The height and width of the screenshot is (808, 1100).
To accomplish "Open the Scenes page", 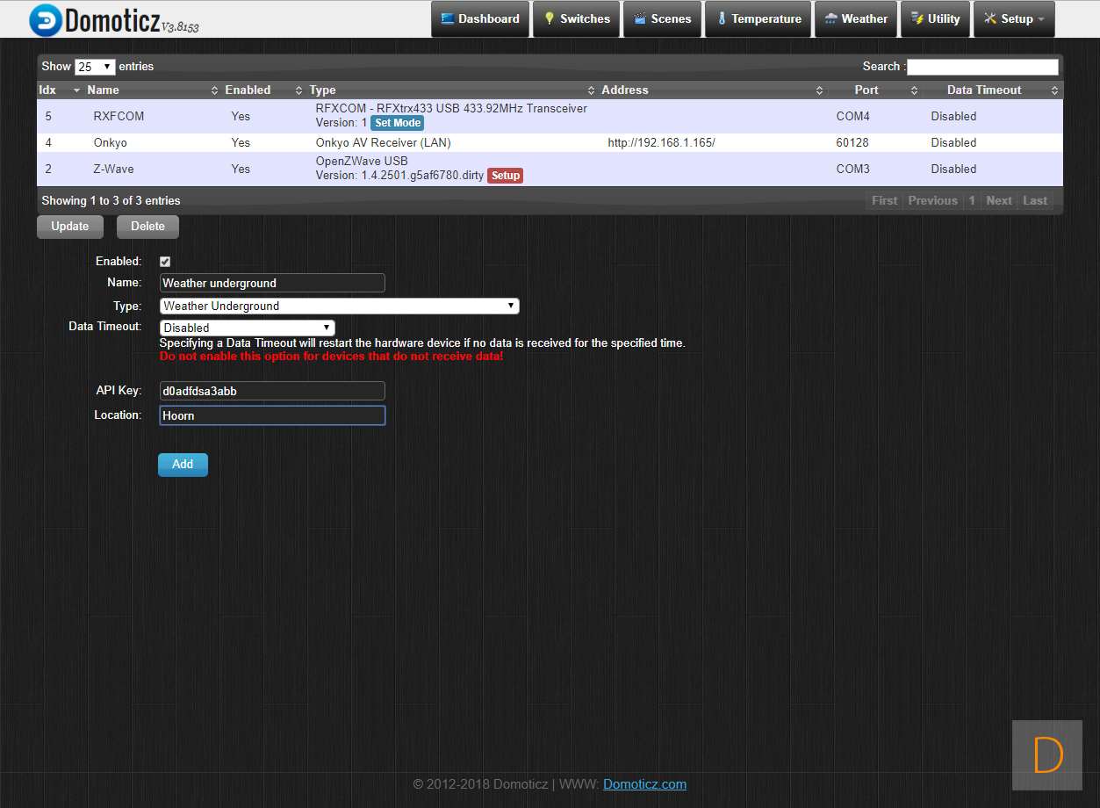I will (662, 19).
